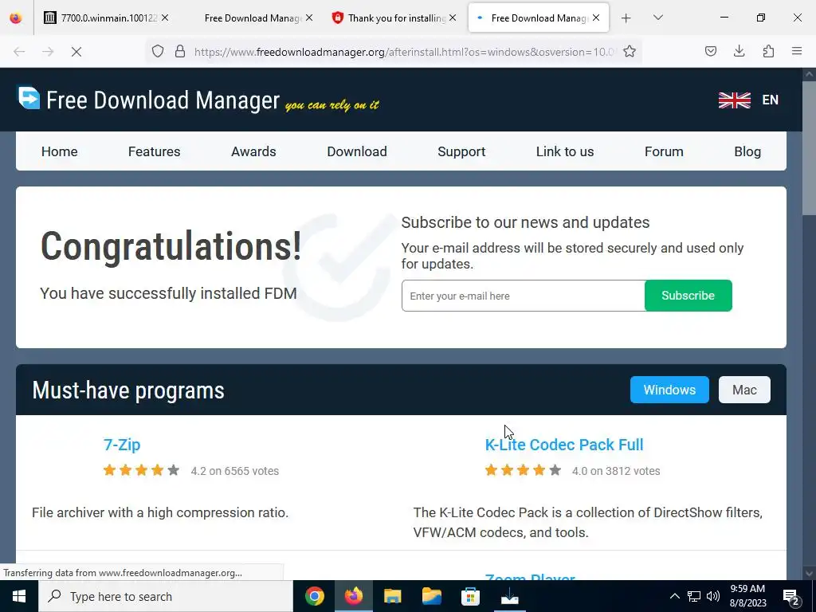This screenshot has width=816, height=612.
Task: Launch Google Chrome from the taskbar
Action: click(314, 596)
